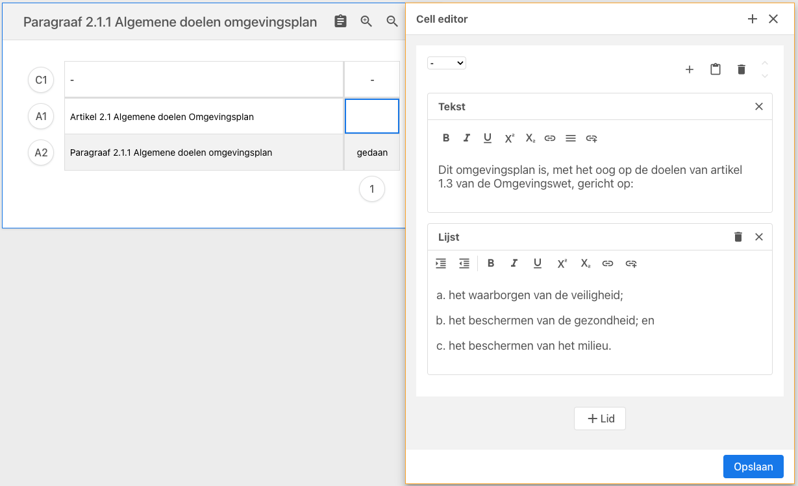Zoom out on the paragraph table
The height and width of the screenshot is (486, 798).
[x=392, y=21]
